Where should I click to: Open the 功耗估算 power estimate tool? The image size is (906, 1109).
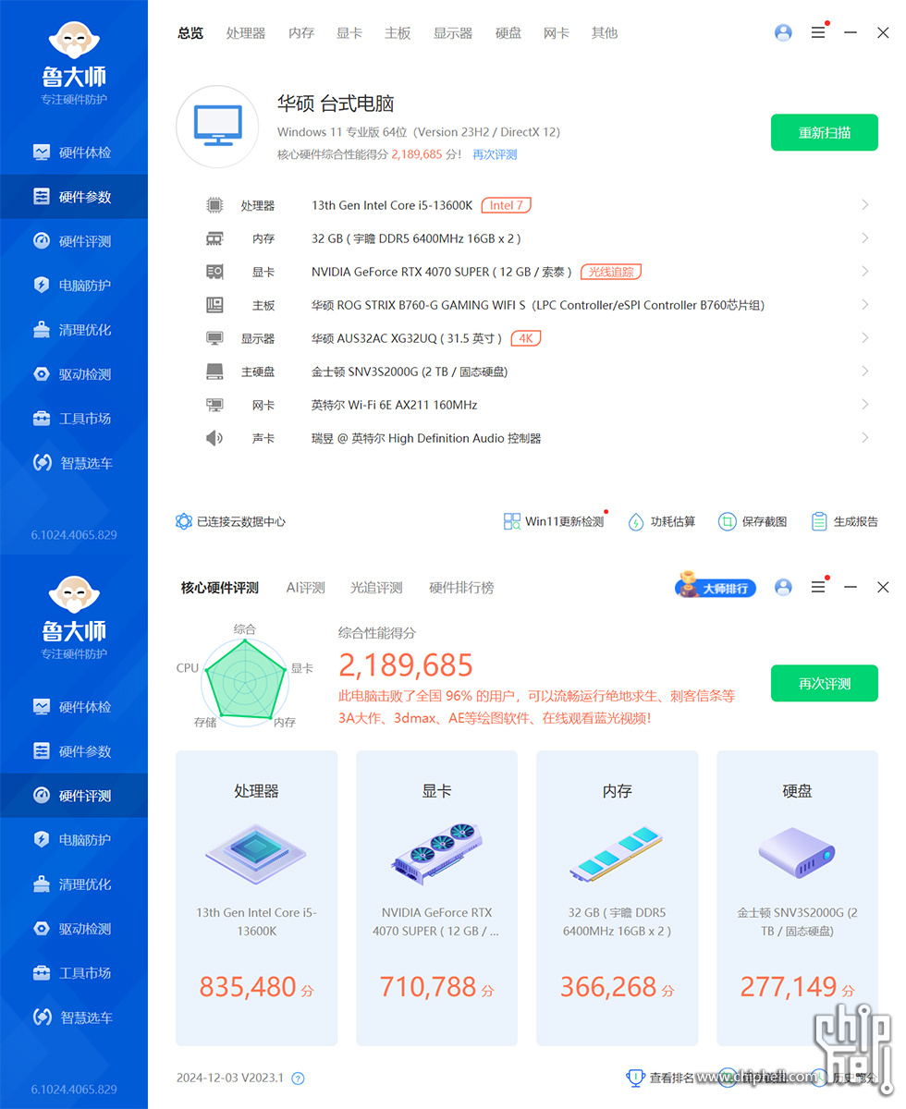point(661,521)
